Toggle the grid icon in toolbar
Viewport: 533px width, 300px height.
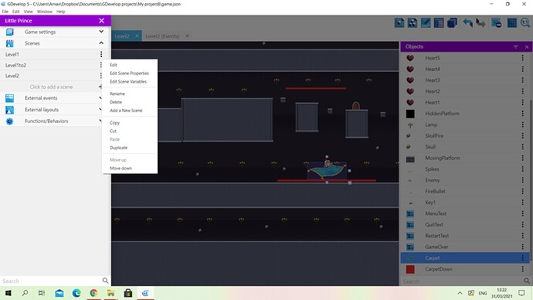512,22
